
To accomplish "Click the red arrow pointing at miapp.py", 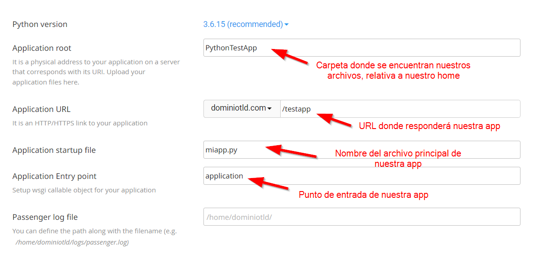I will (x=291, y=152).
